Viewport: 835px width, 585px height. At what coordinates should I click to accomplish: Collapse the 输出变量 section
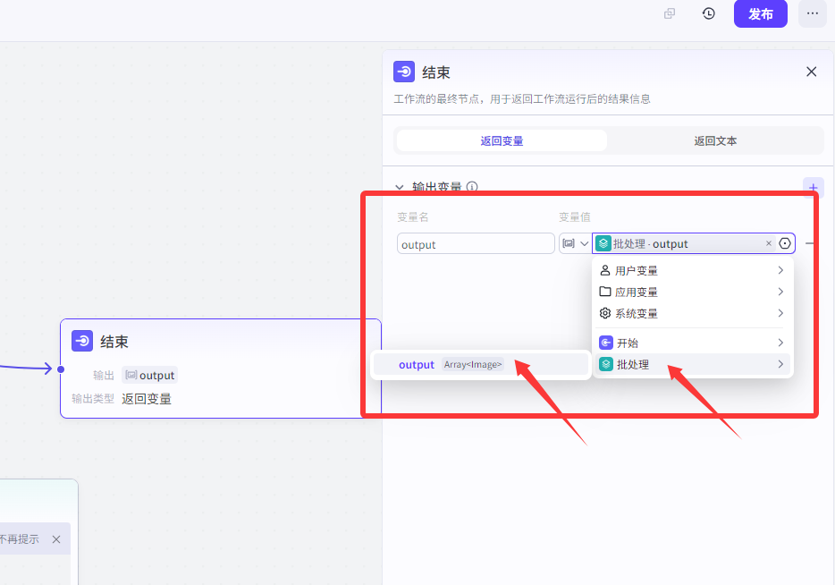[400, 188]
